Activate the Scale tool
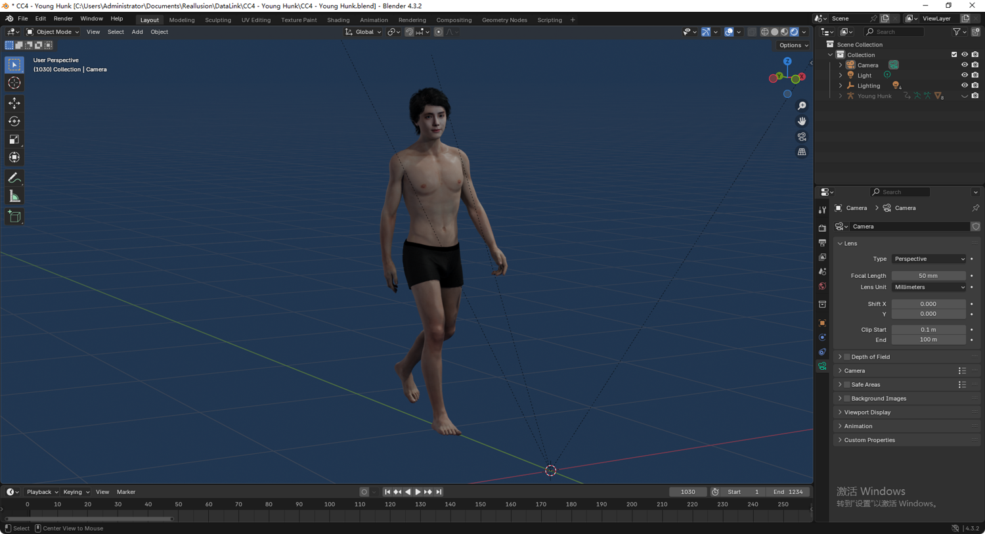 pyautogui.click(x=14, y=139)
